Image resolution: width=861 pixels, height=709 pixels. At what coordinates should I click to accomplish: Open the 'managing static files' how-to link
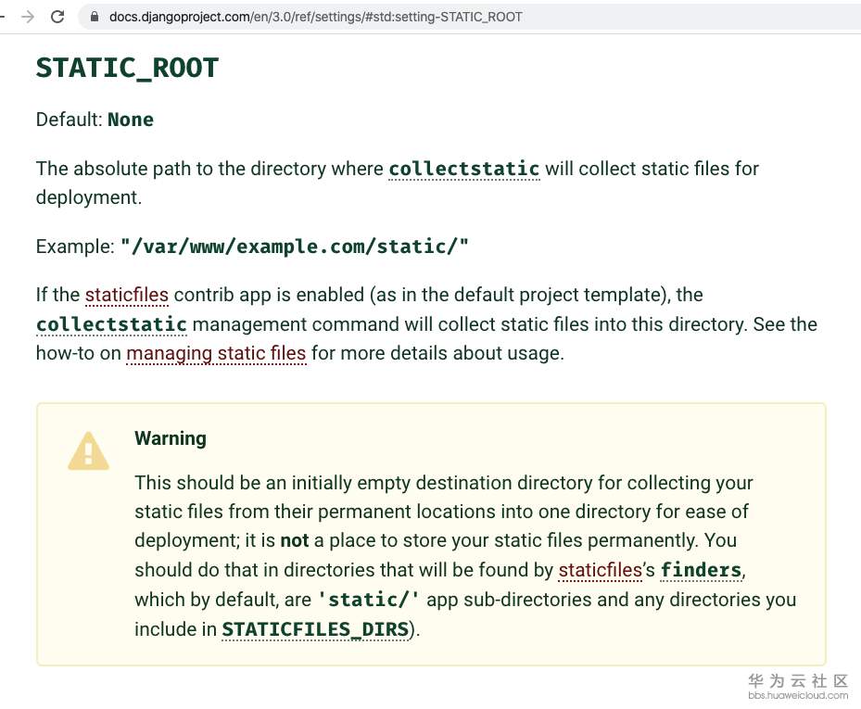click(x=216, y=353)
